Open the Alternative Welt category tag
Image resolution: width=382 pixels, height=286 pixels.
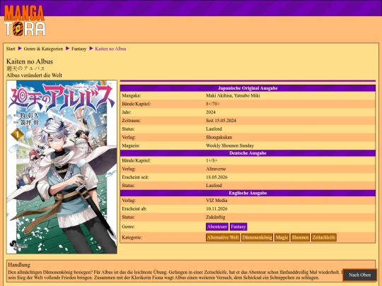tap(223, 237)
